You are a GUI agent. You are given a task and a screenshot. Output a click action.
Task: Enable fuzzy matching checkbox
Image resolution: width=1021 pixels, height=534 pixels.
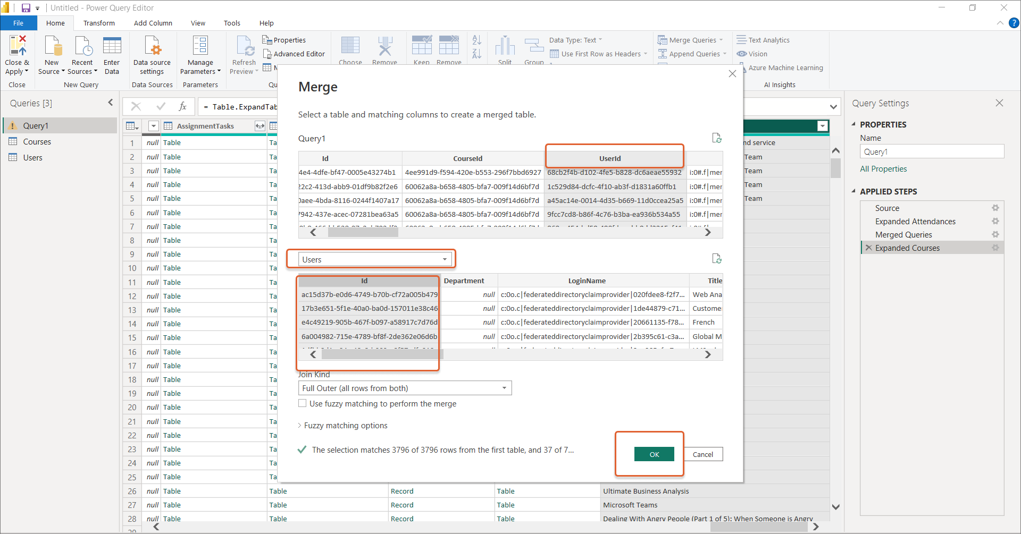(x=303, y=403)
